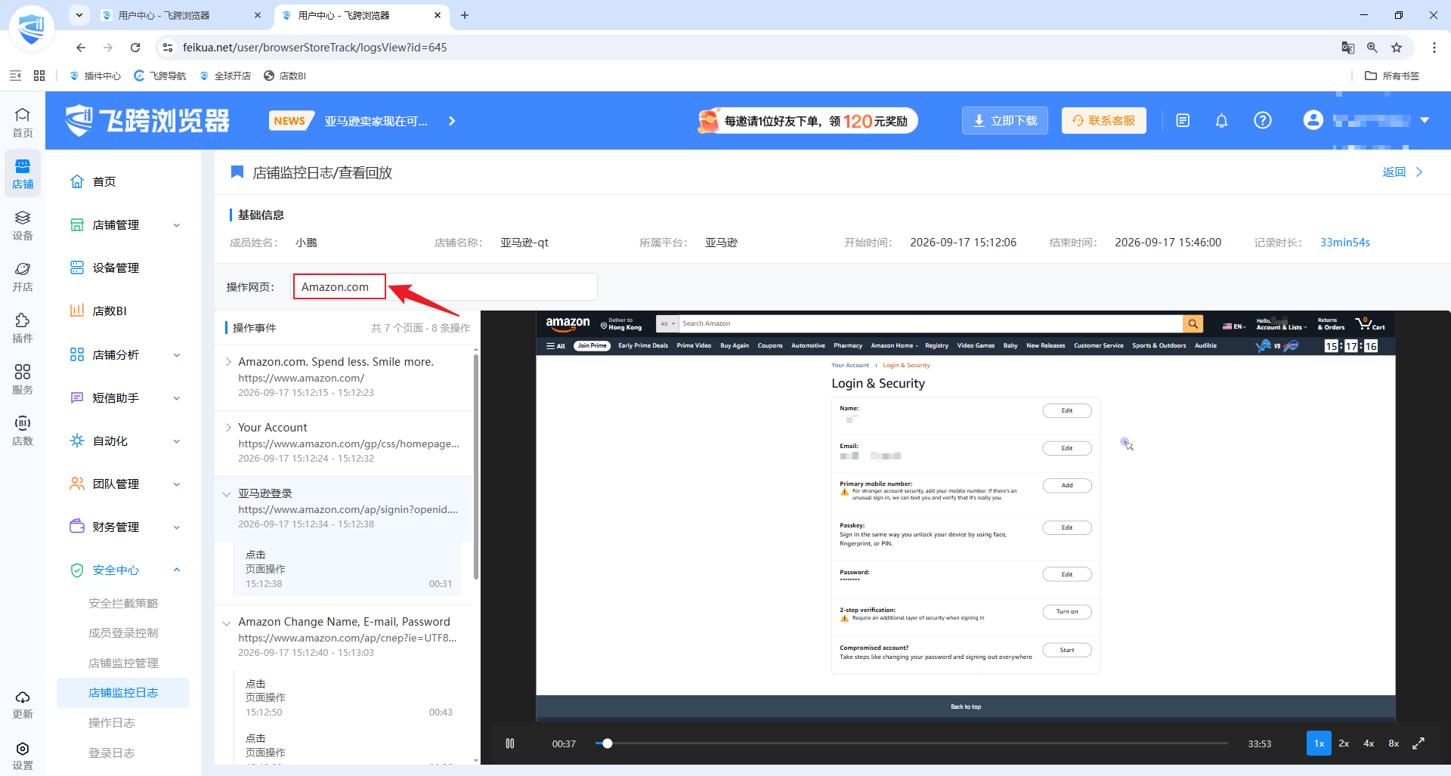Expand the Amazon.com. Spend less event
Viewport: 1451px width, 776px height.
[228, 362]
